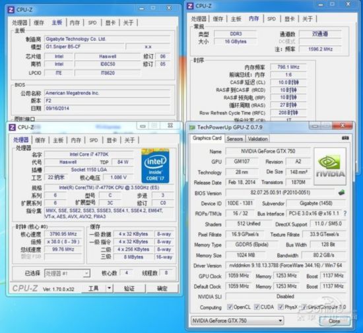Click the 确定 button in CPU-Z
363x333 pixels.
tap(162, 288)
